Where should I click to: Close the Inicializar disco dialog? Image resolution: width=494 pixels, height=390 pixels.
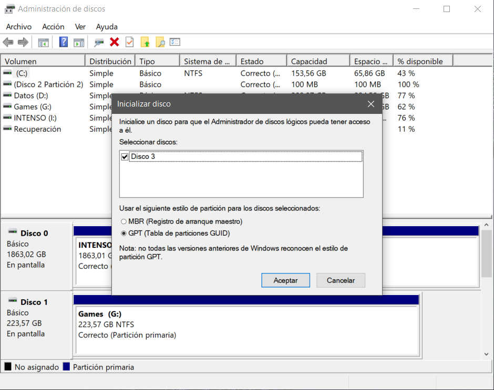(x=371, y=104)
